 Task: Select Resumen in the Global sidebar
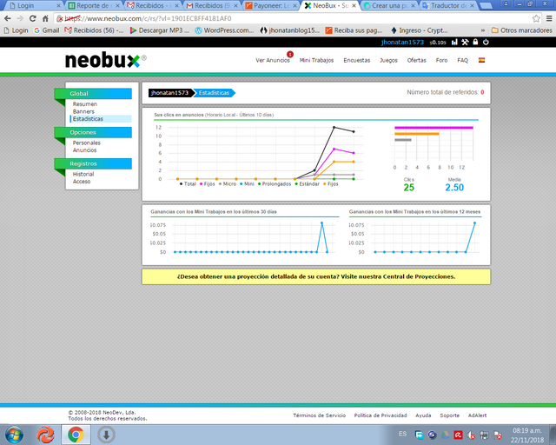(x=85, y=104)
